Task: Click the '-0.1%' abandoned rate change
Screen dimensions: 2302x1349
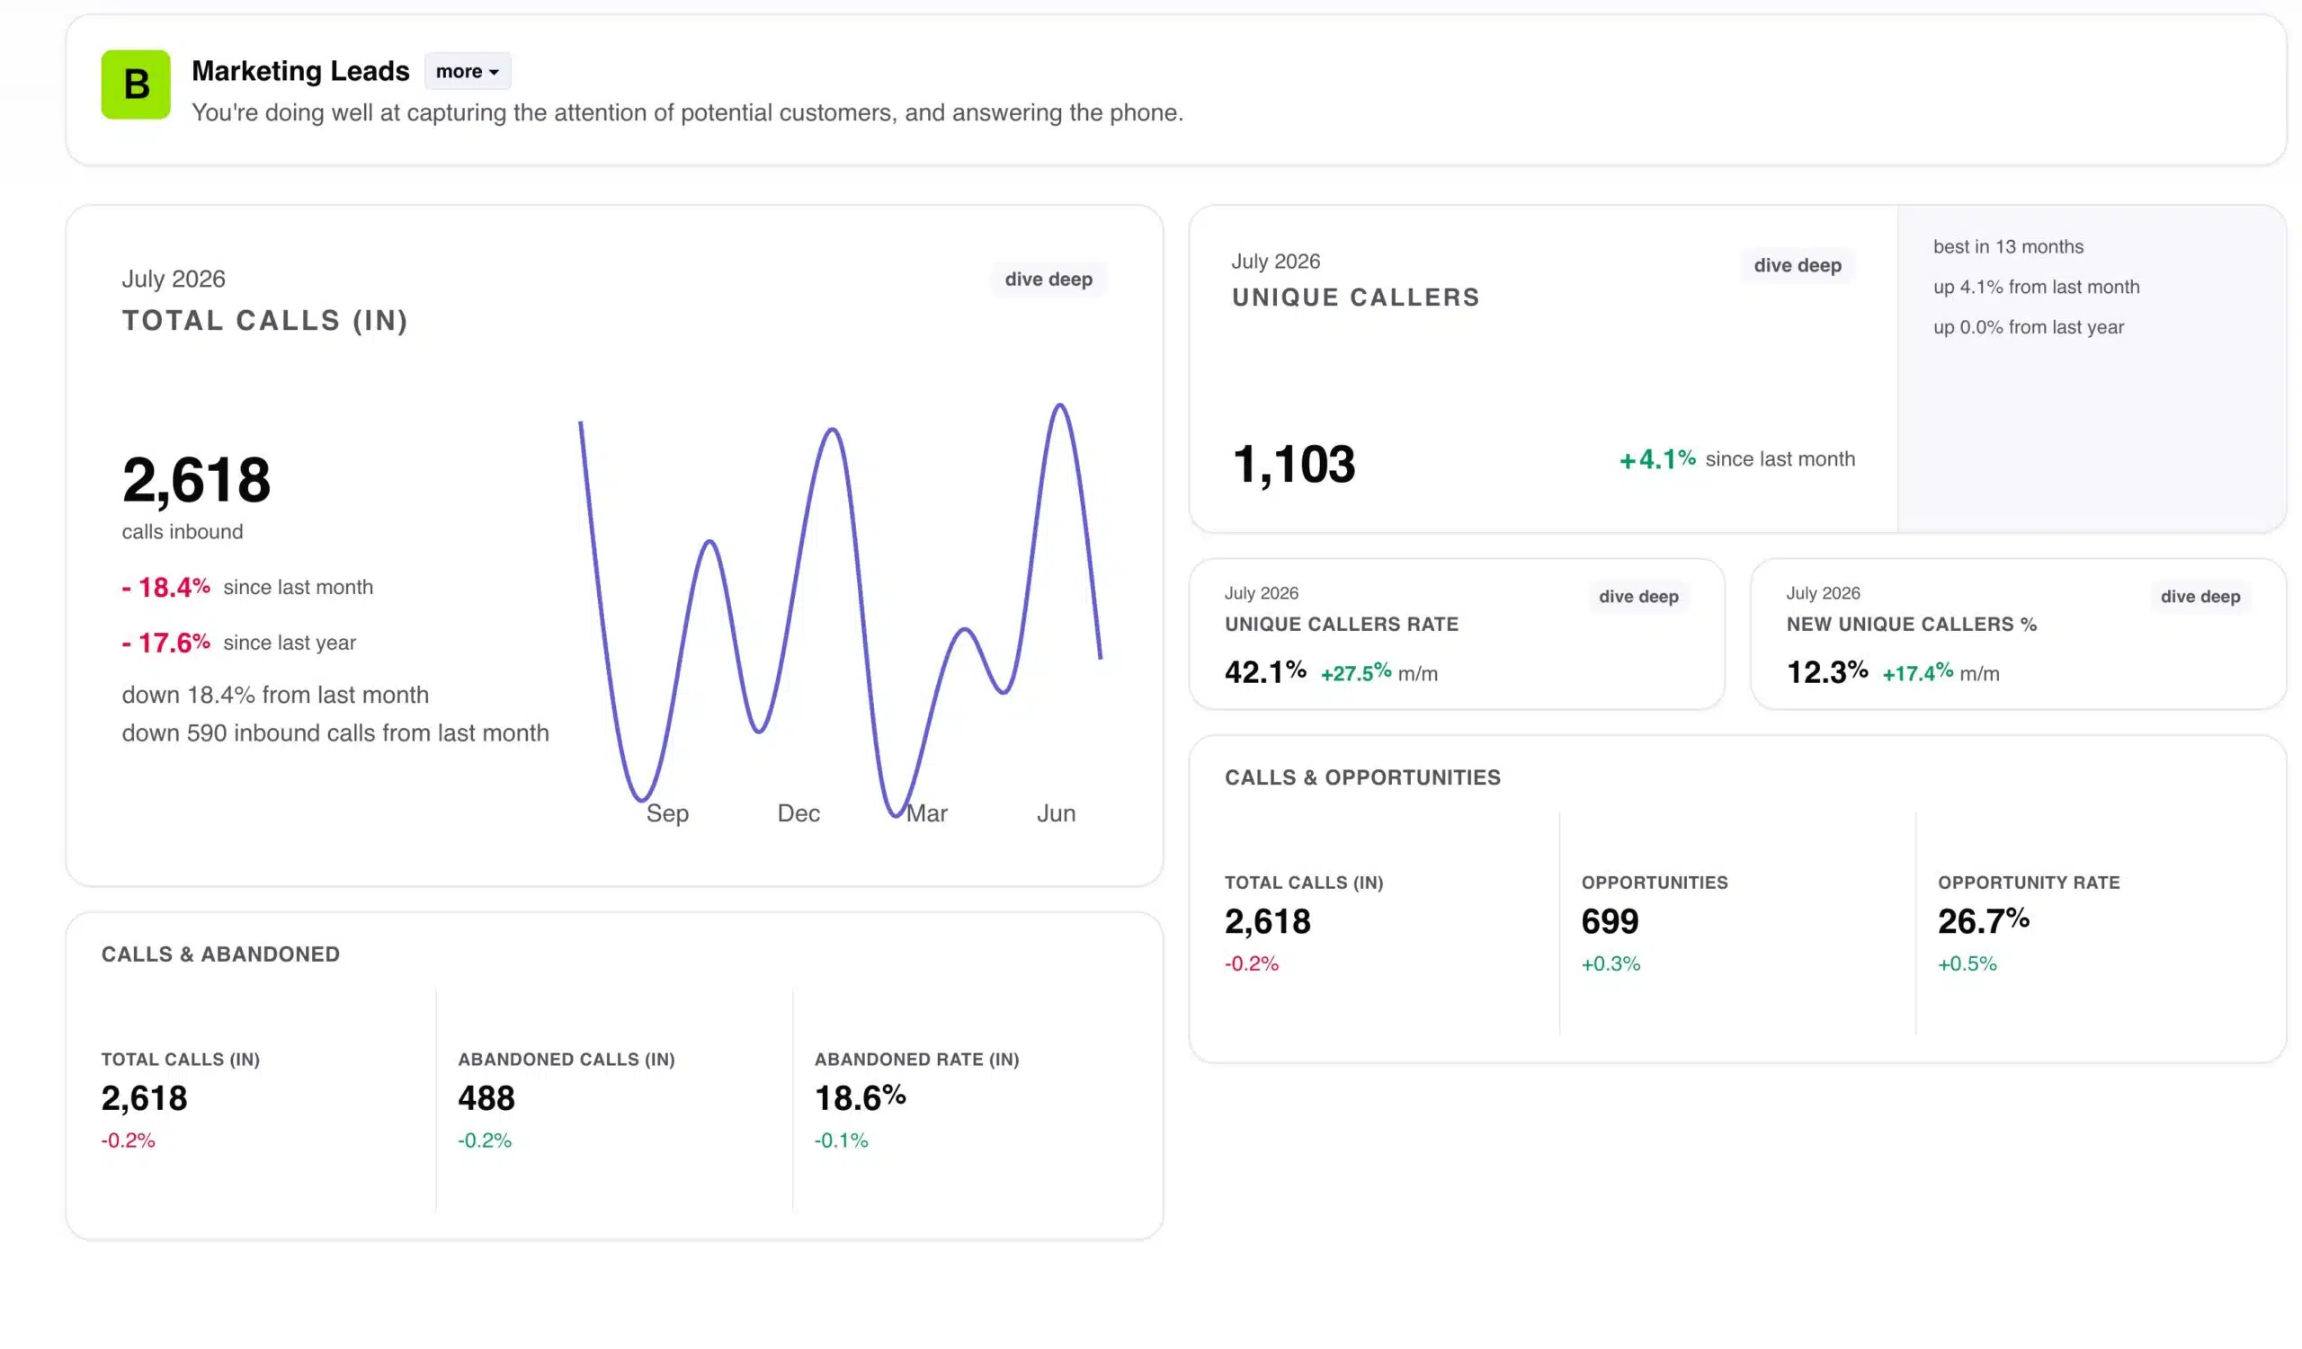Action: click(841, 1140)
